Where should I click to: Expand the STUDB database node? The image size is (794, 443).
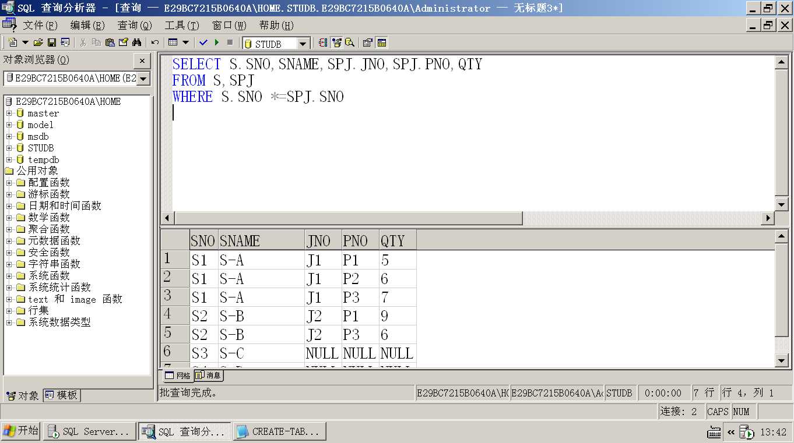coord(9,148)
